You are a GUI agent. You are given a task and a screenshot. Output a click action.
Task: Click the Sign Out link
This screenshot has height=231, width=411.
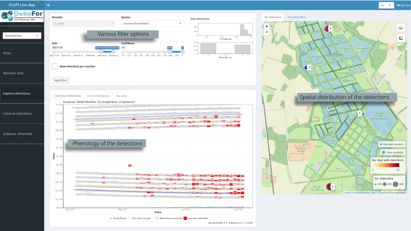coord(403,5)
